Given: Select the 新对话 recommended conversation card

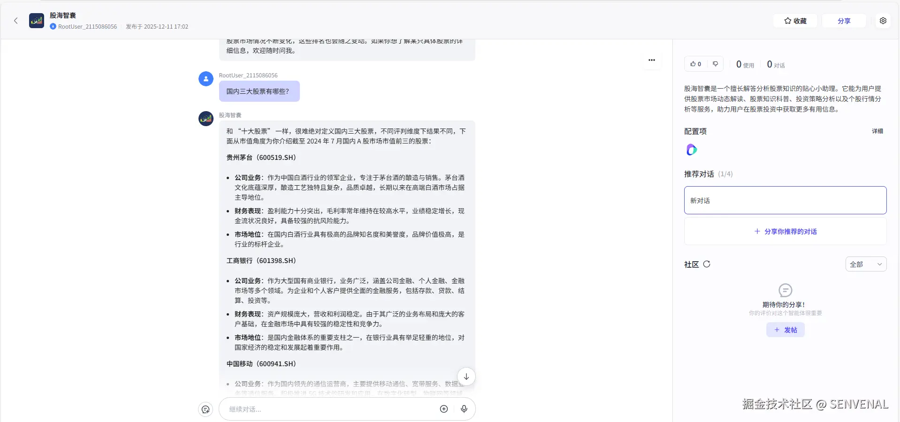Looking at the screenshot, I should coord(786,200).
